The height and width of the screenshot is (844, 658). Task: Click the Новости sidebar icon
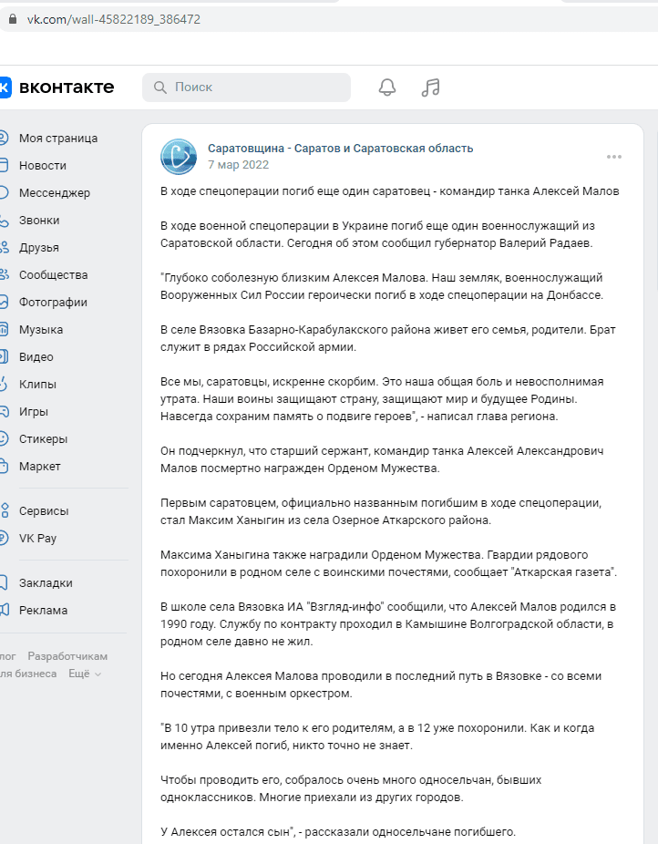tap(4, 165)
